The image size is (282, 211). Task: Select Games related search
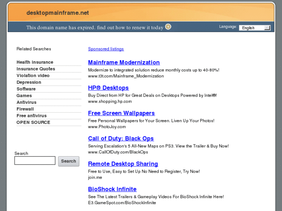[x=24, y=96]
